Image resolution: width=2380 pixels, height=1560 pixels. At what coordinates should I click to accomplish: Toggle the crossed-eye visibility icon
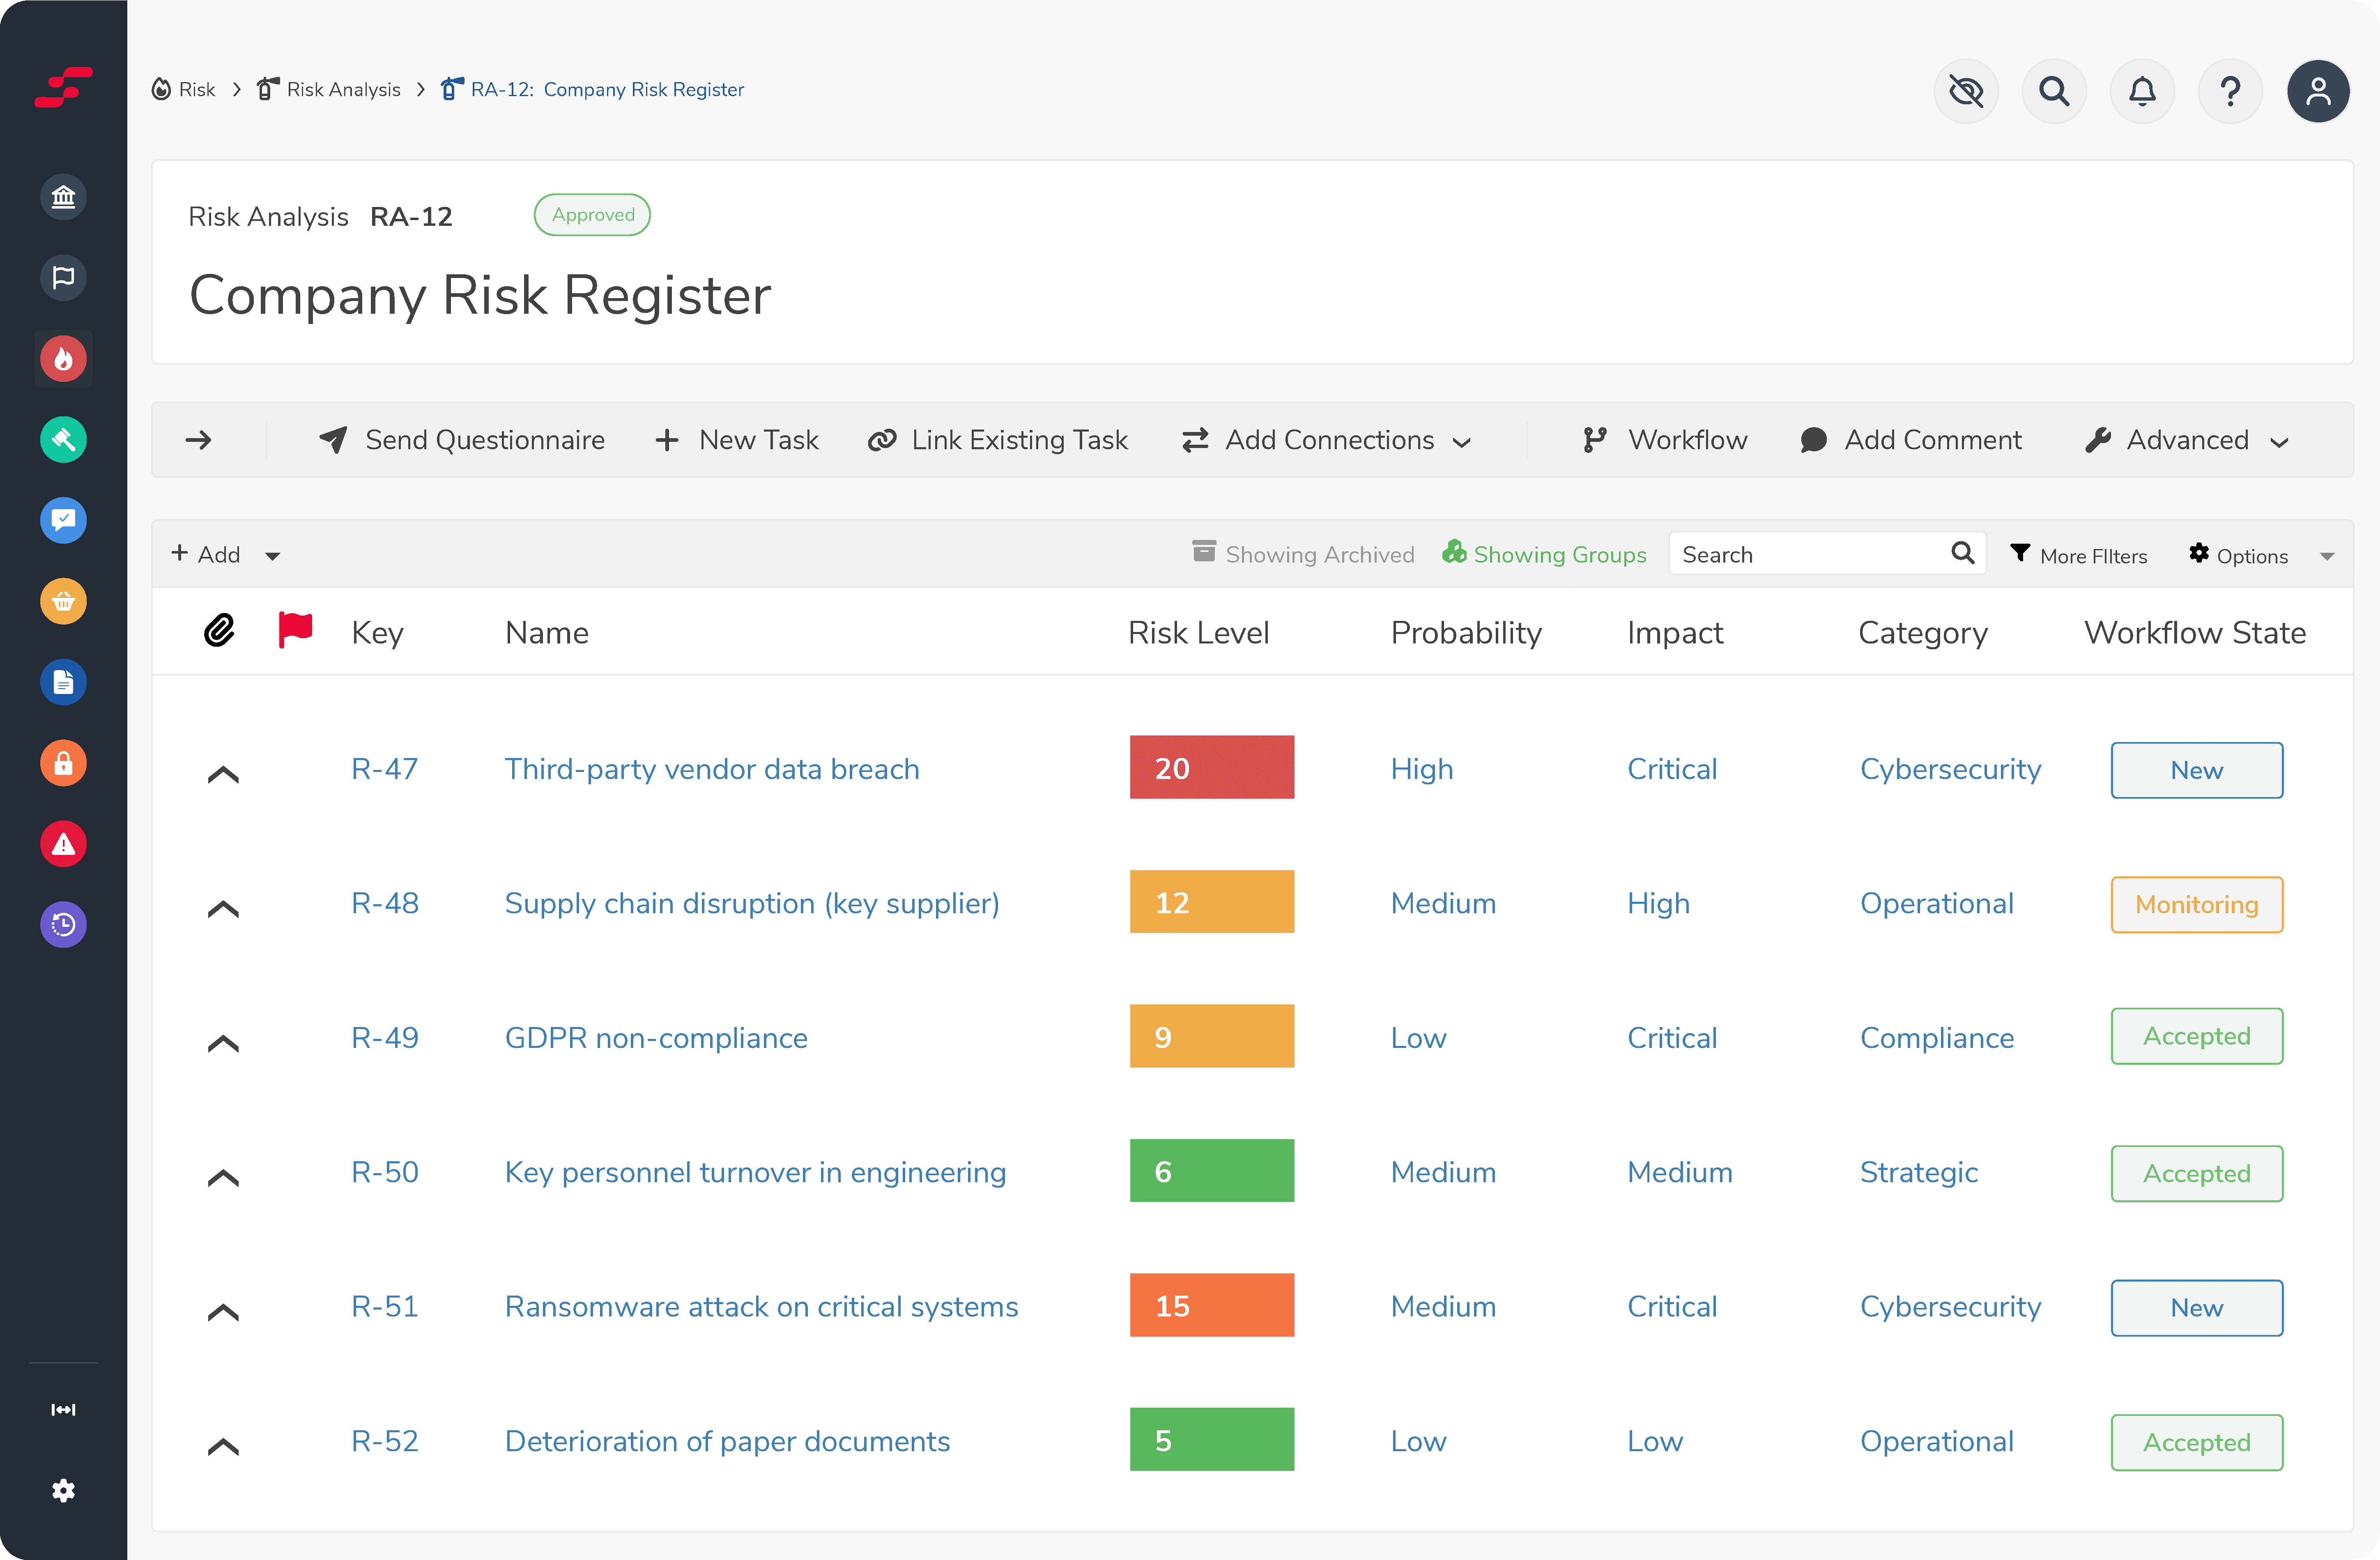1965,91
